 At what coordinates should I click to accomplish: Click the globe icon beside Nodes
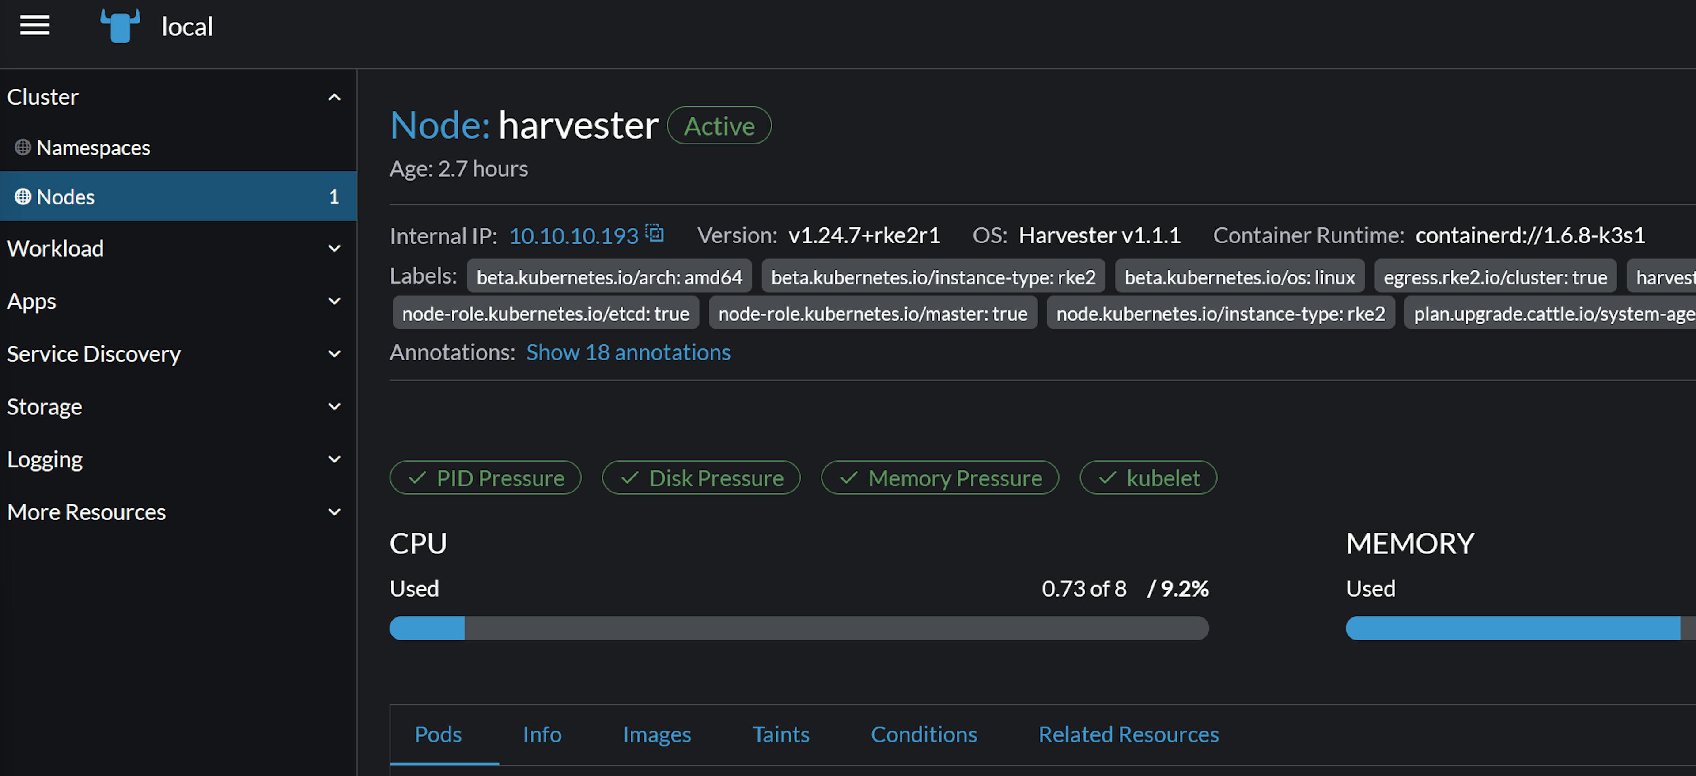pos(23,197)
